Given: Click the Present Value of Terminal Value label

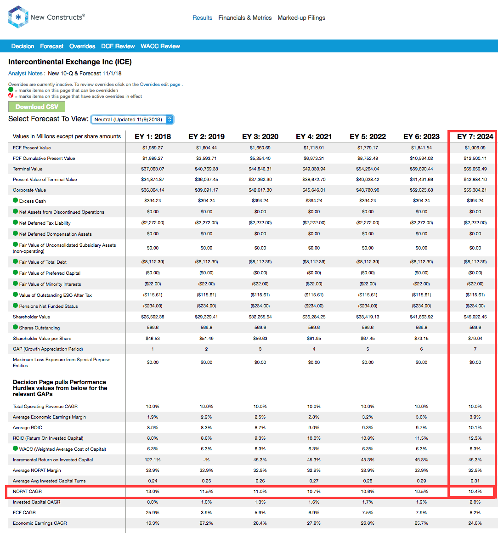Looking at the screenshot, I should [x=45, y=180].
